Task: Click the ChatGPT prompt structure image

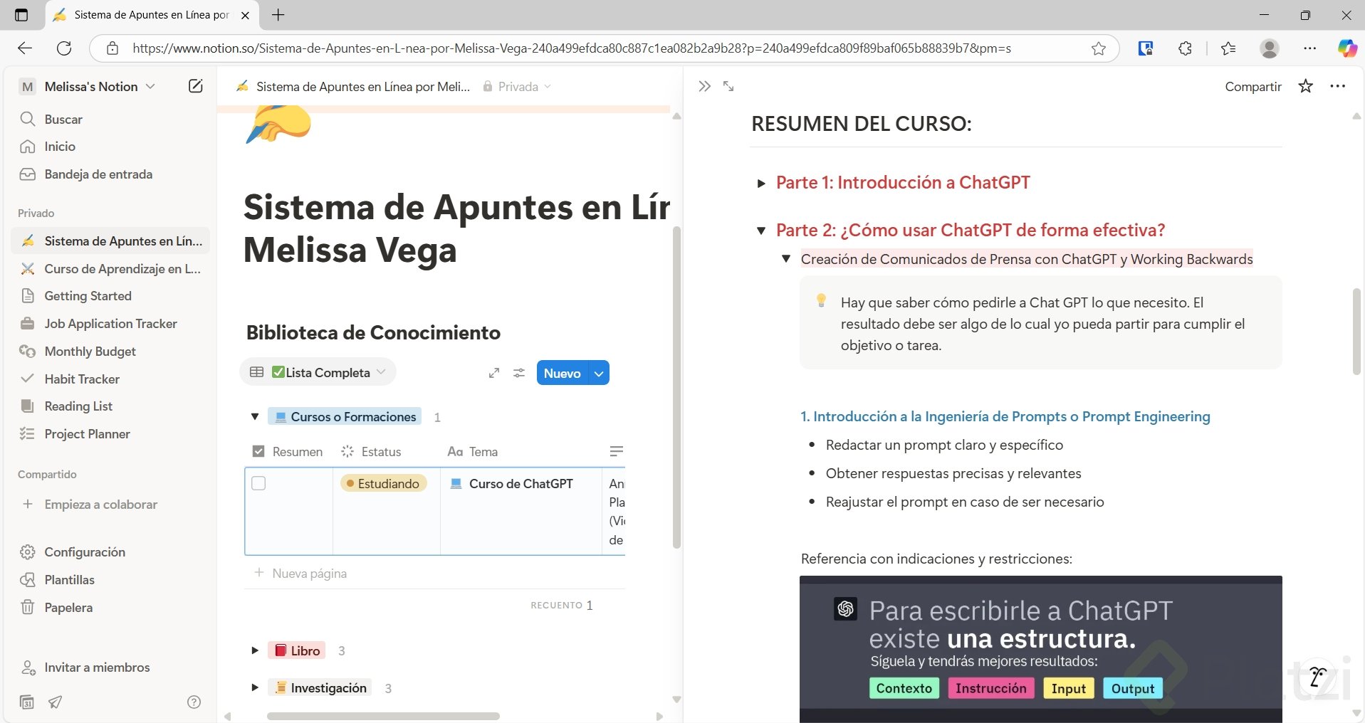Action: point(1041,649)
